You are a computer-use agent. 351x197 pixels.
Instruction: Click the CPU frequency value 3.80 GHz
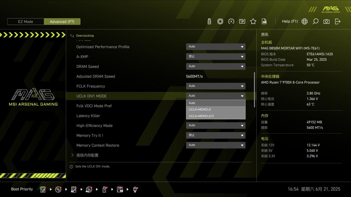pos(313,93)
